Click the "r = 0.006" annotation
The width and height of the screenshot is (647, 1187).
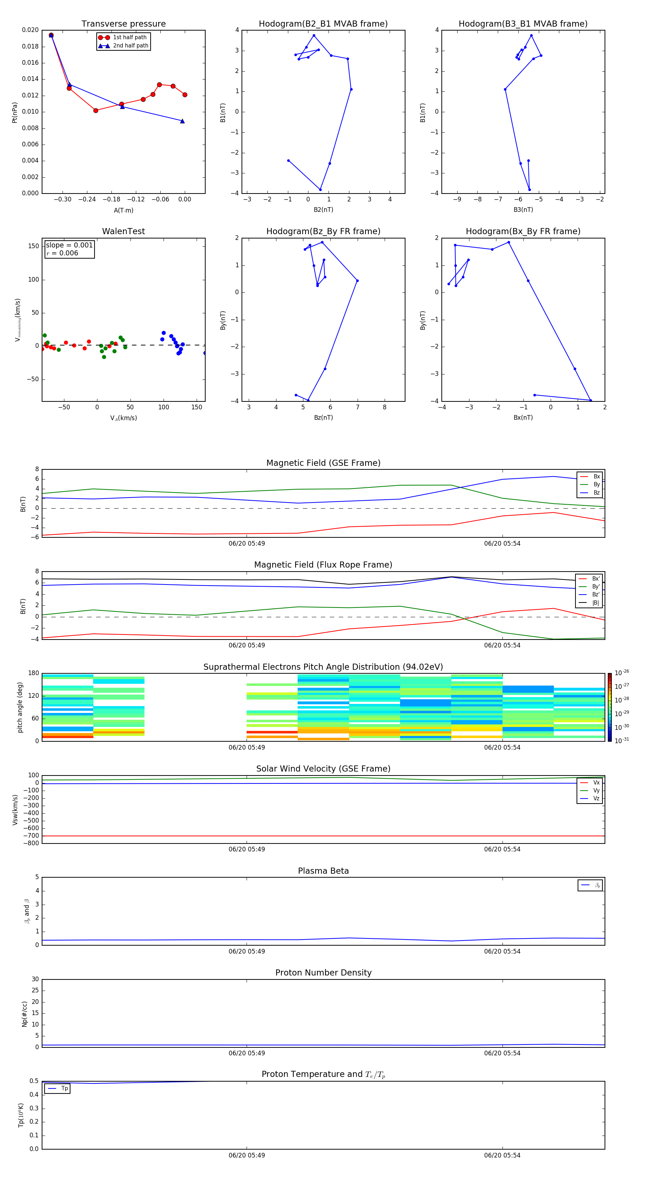[62, 253]
